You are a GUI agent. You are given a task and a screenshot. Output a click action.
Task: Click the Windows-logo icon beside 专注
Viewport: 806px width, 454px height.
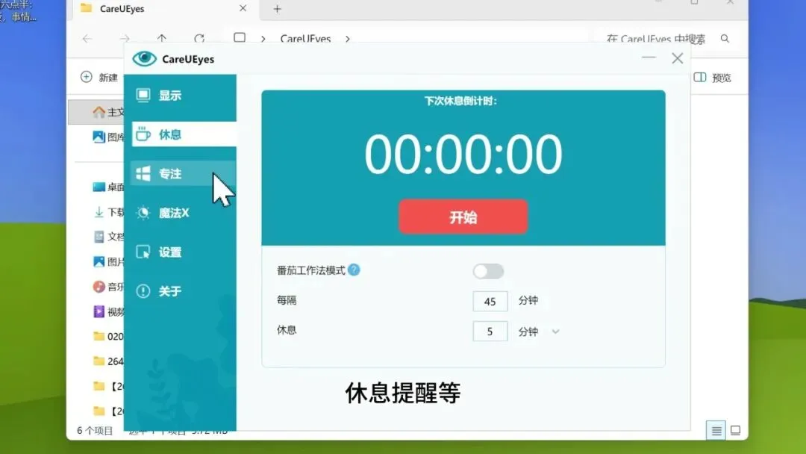(143, 173)
